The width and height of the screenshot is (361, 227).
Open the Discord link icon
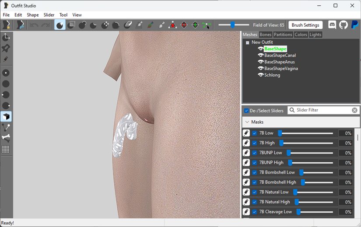click(x=332, y=24)
